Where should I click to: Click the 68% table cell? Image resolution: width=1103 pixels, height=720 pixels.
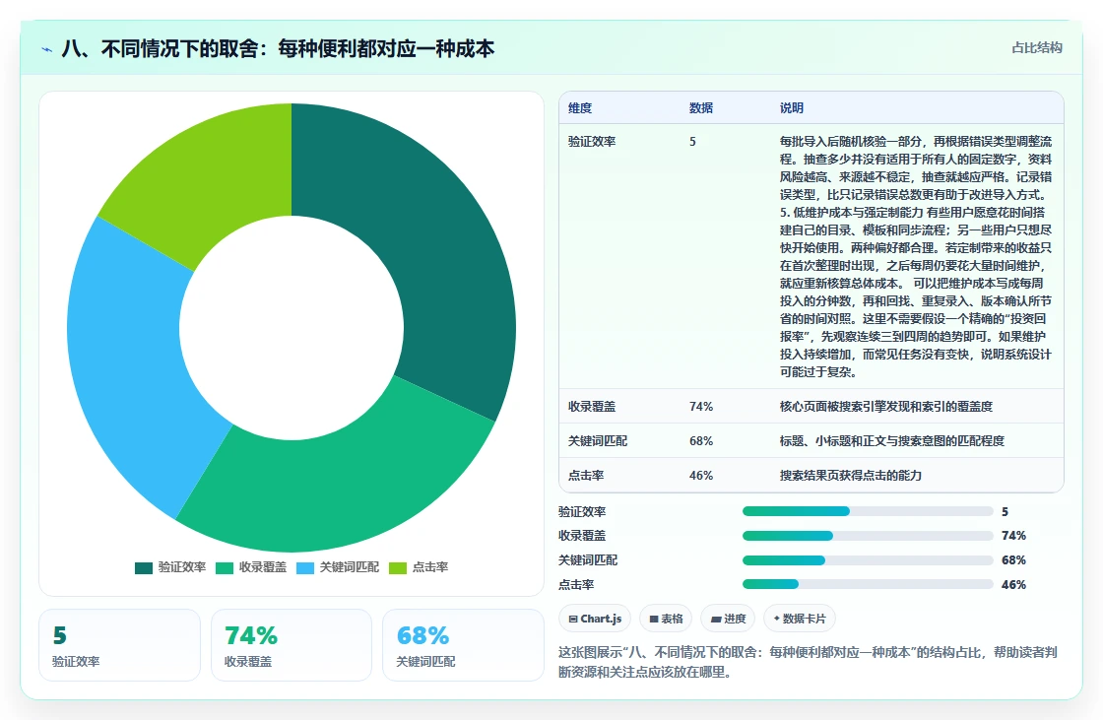coord(700,441)
